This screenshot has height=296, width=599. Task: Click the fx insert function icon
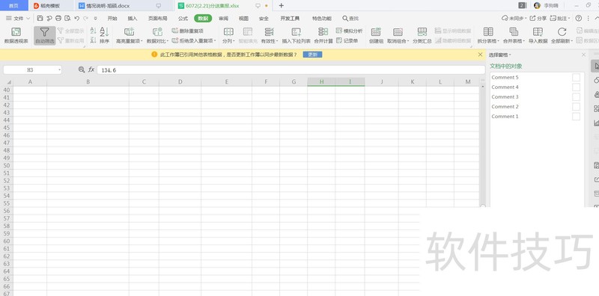[x=91, y=70]
